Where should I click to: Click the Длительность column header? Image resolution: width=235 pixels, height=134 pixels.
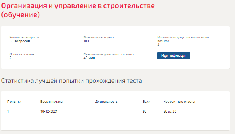(106, 102)
